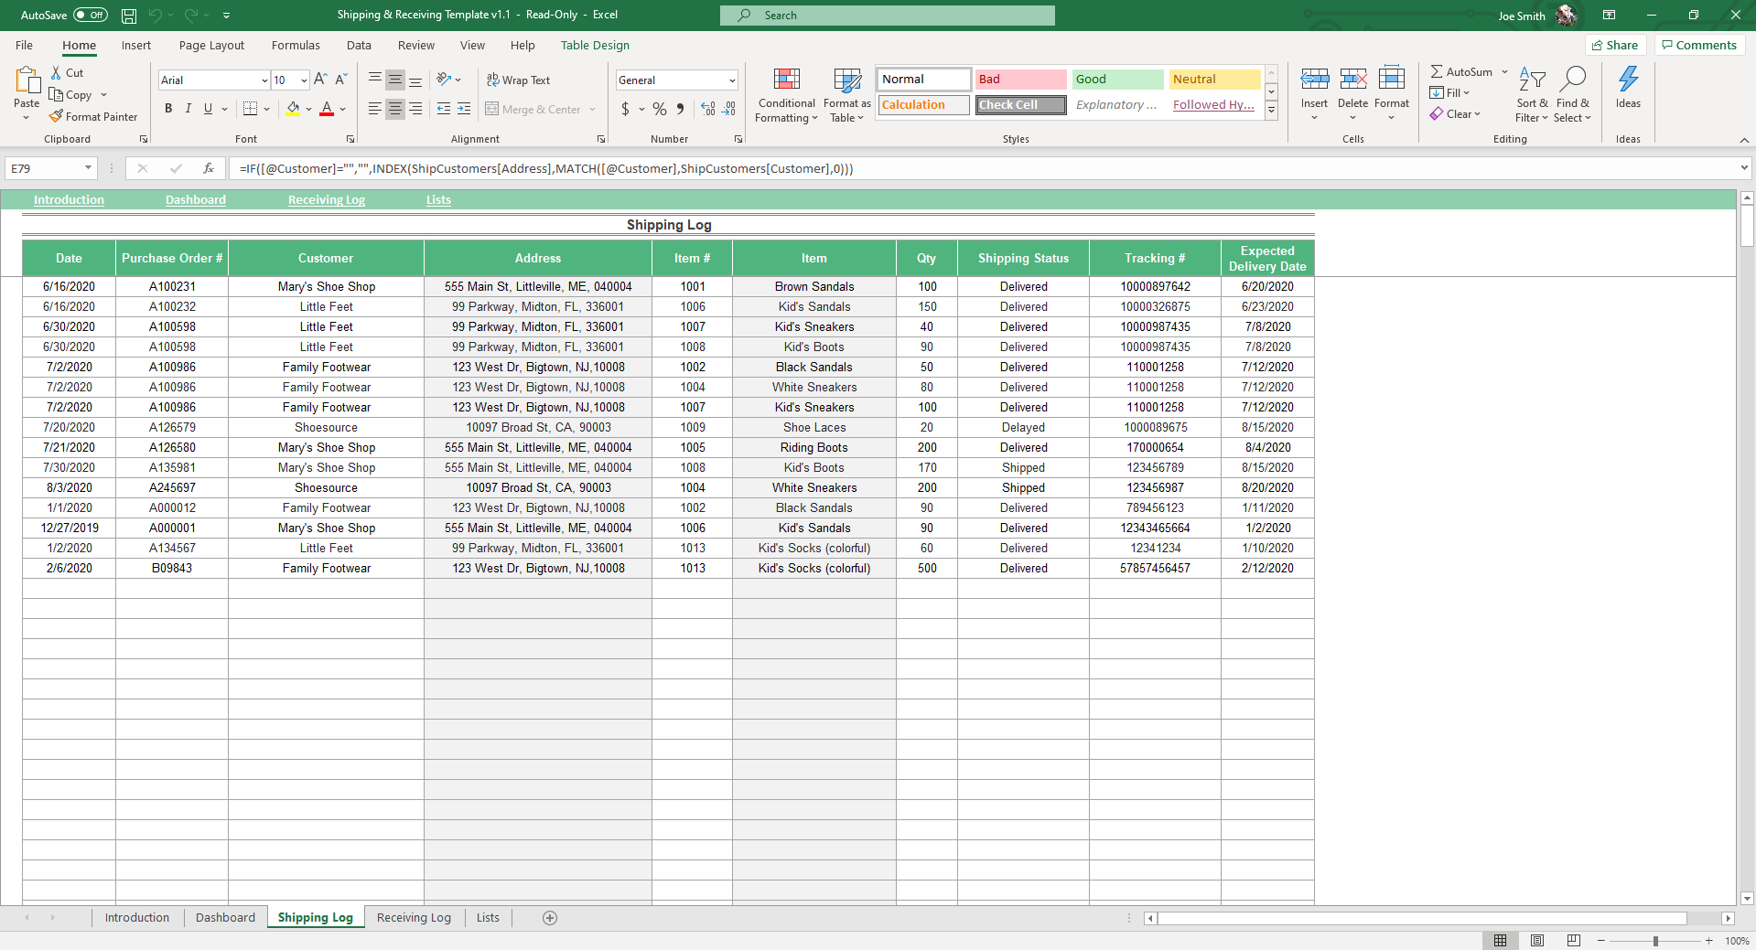This screenshot has width=1756, height=950.
Task: Click the Increase Decimal icon
Action: click(x=706, y=109)
